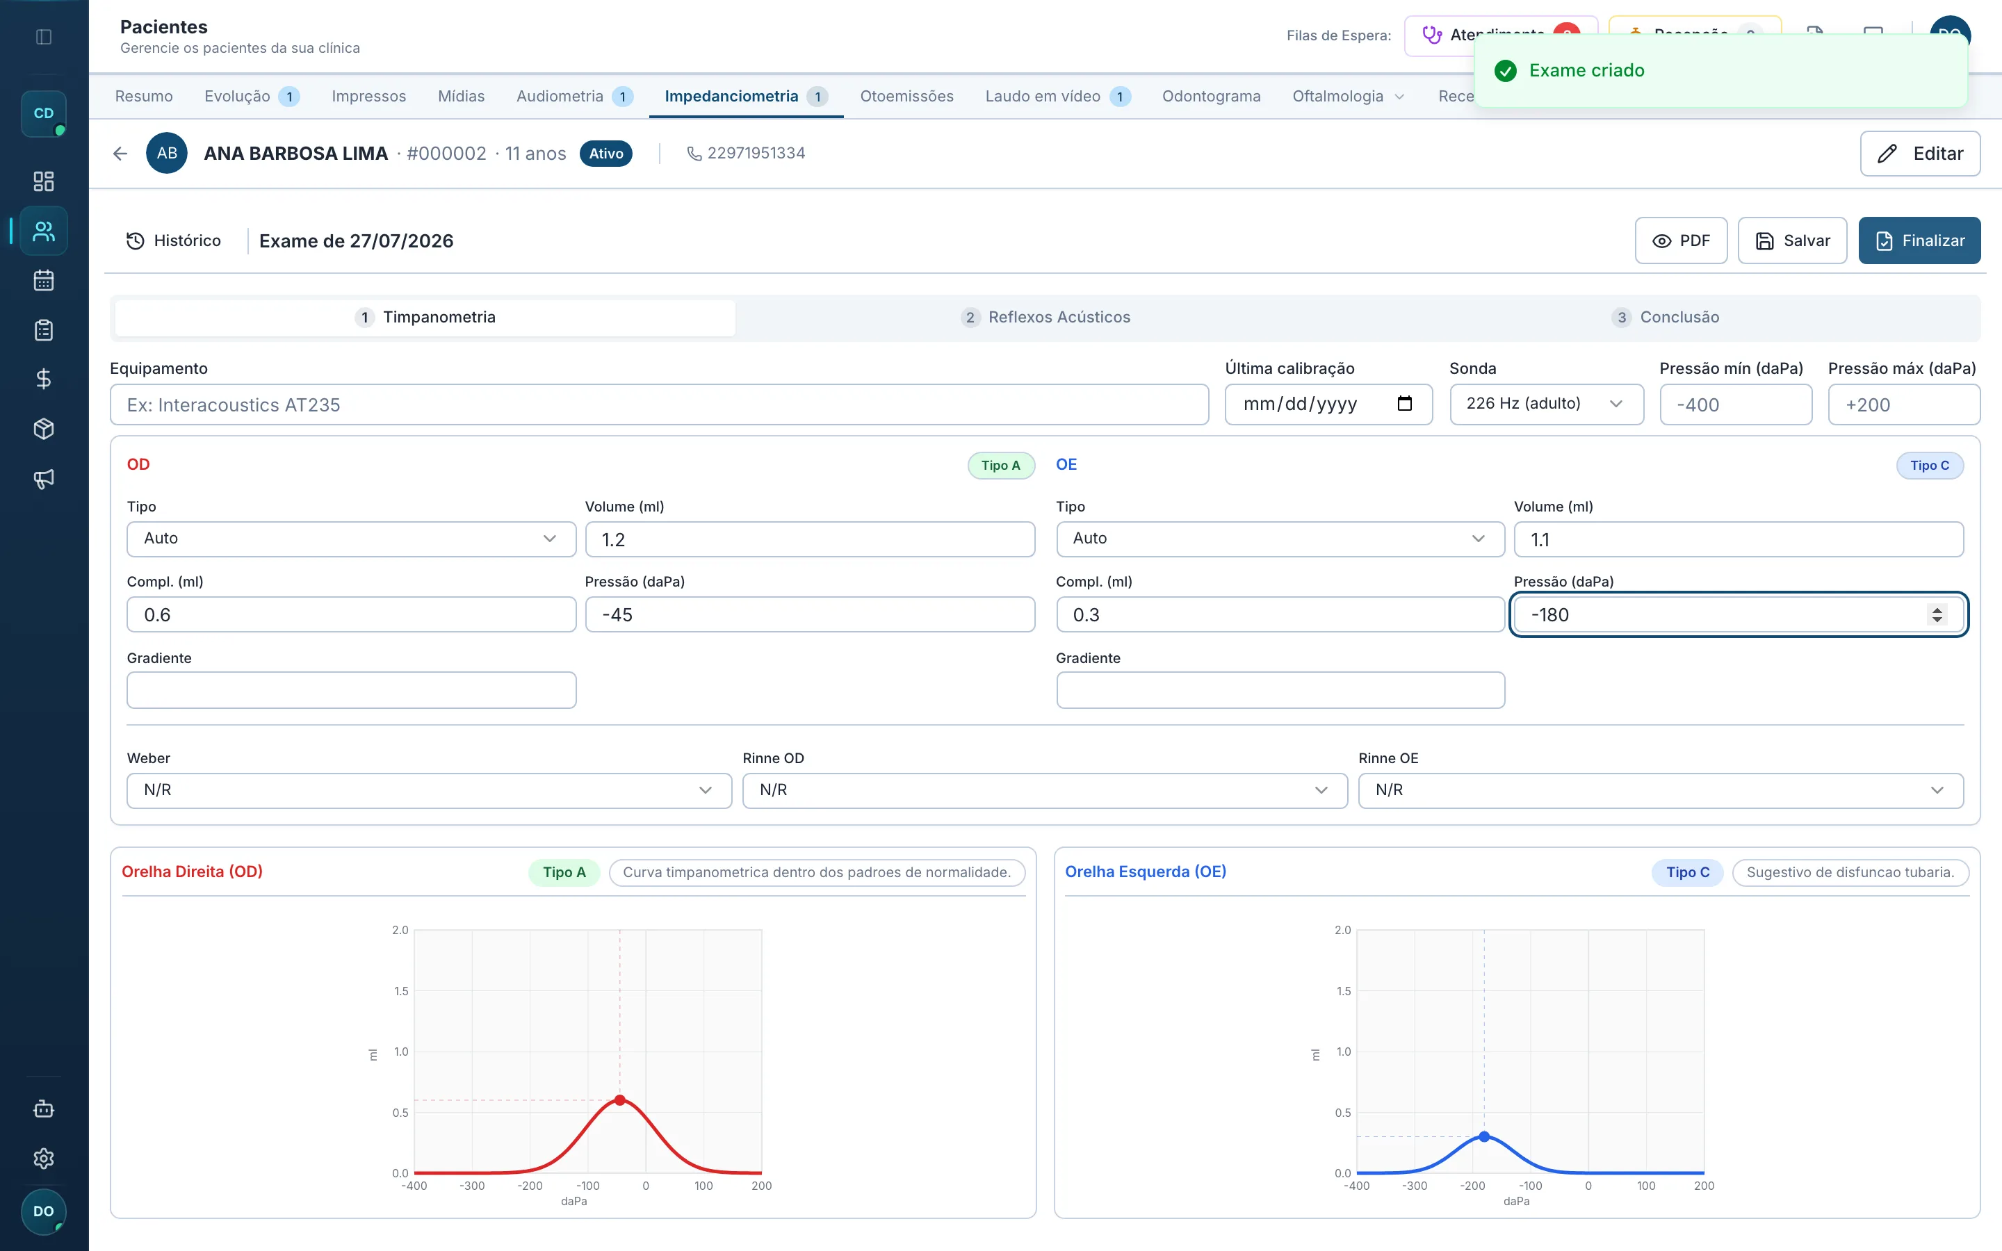Click the Finalizar button
This screenshot has height=1251, width=2002.
[1919, 240]
